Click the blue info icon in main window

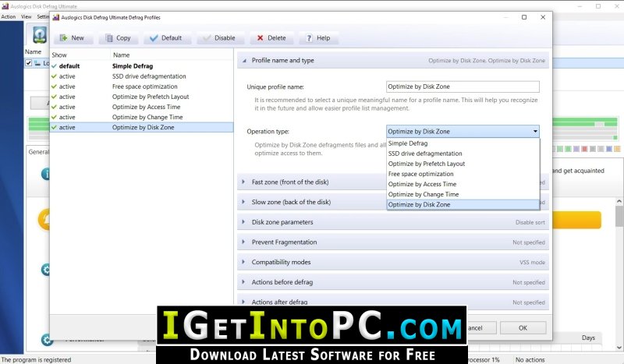pyautogui.click(x=45, y=174)
